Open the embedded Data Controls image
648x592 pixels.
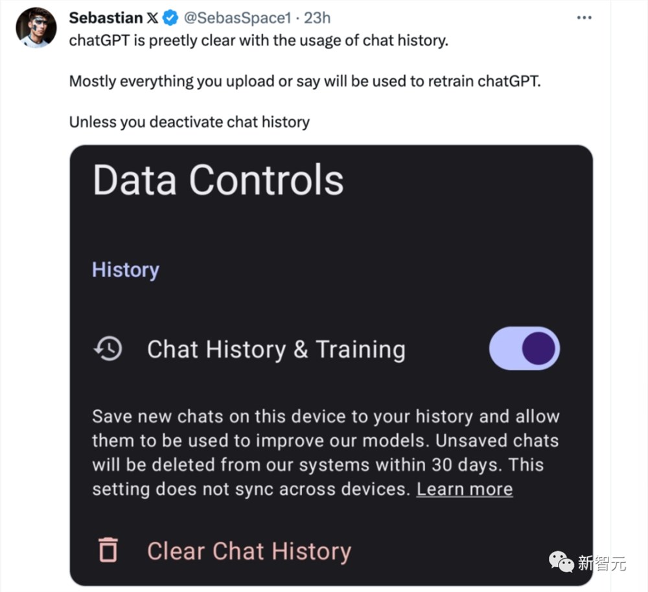[x=331, y=365]
